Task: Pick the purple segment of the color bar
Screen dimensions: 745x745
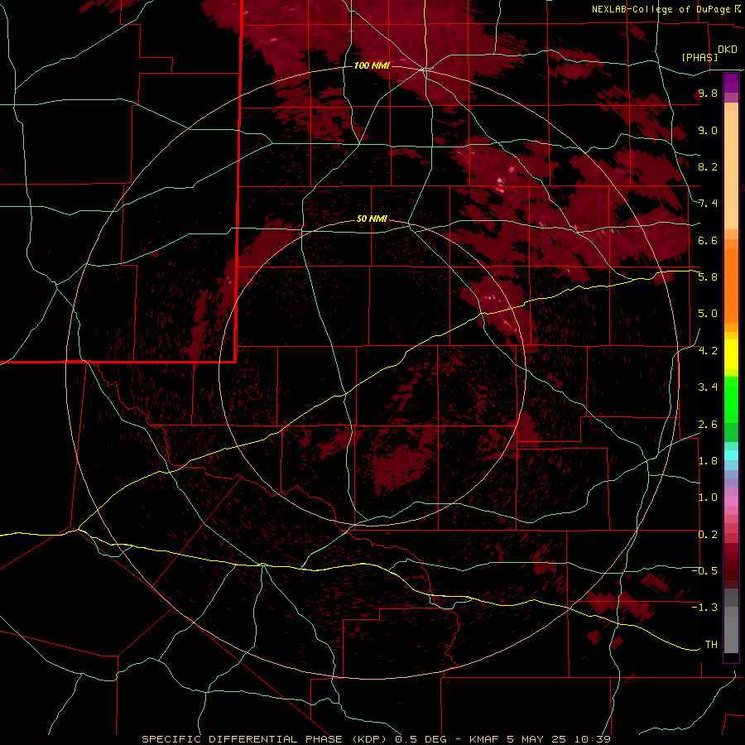Action: tap(731, 83)
